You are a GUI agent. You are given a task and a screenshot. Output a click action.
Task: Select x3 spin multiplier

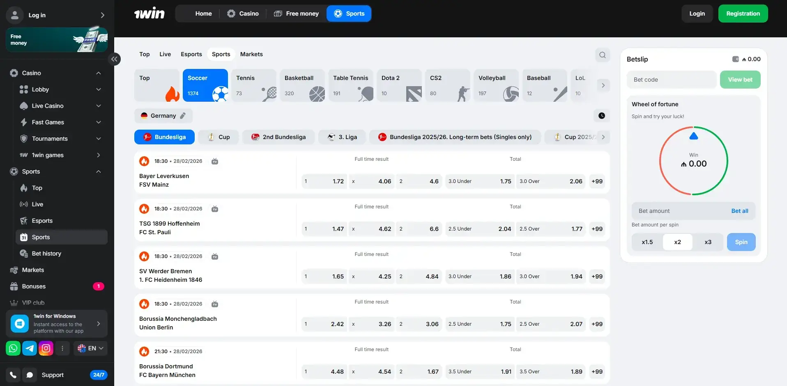click(x=708, y=242)
